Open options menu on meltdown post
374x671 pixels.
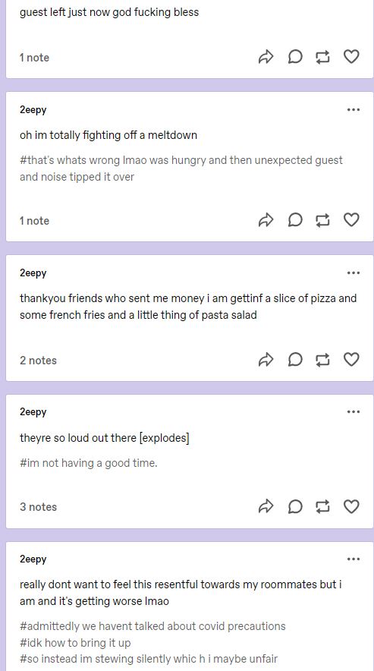coord(354,110)
